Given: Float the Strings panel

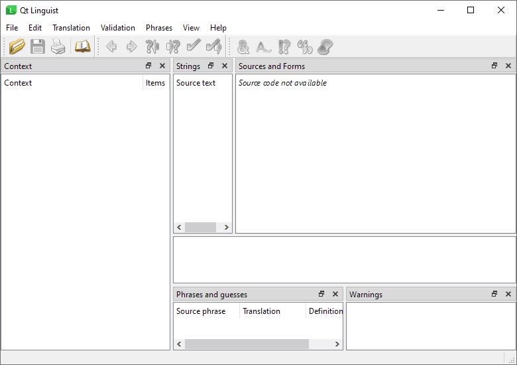Looking at the screenshot, I should click(211, 66).
